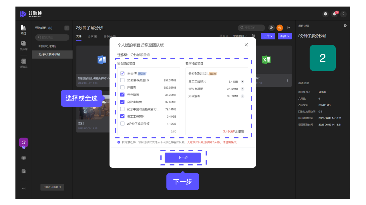Select 新媒体分秒帧 project in list

[52, 46]
